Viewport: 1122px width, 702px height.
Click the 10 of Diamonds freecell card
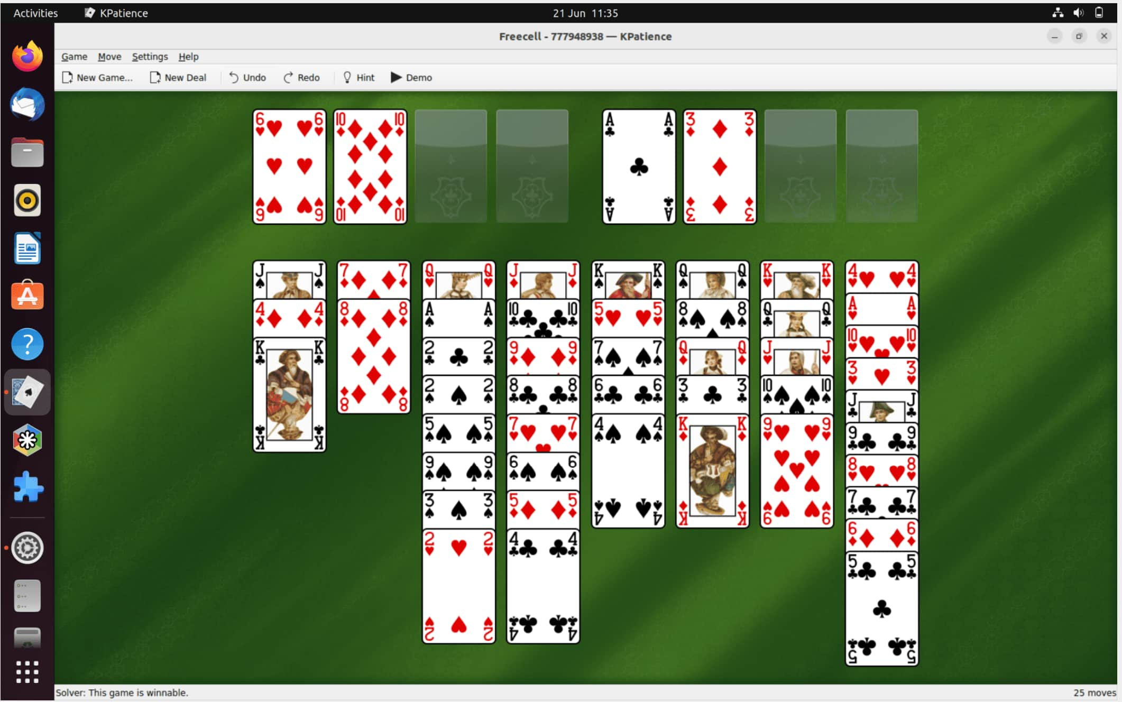371,165
